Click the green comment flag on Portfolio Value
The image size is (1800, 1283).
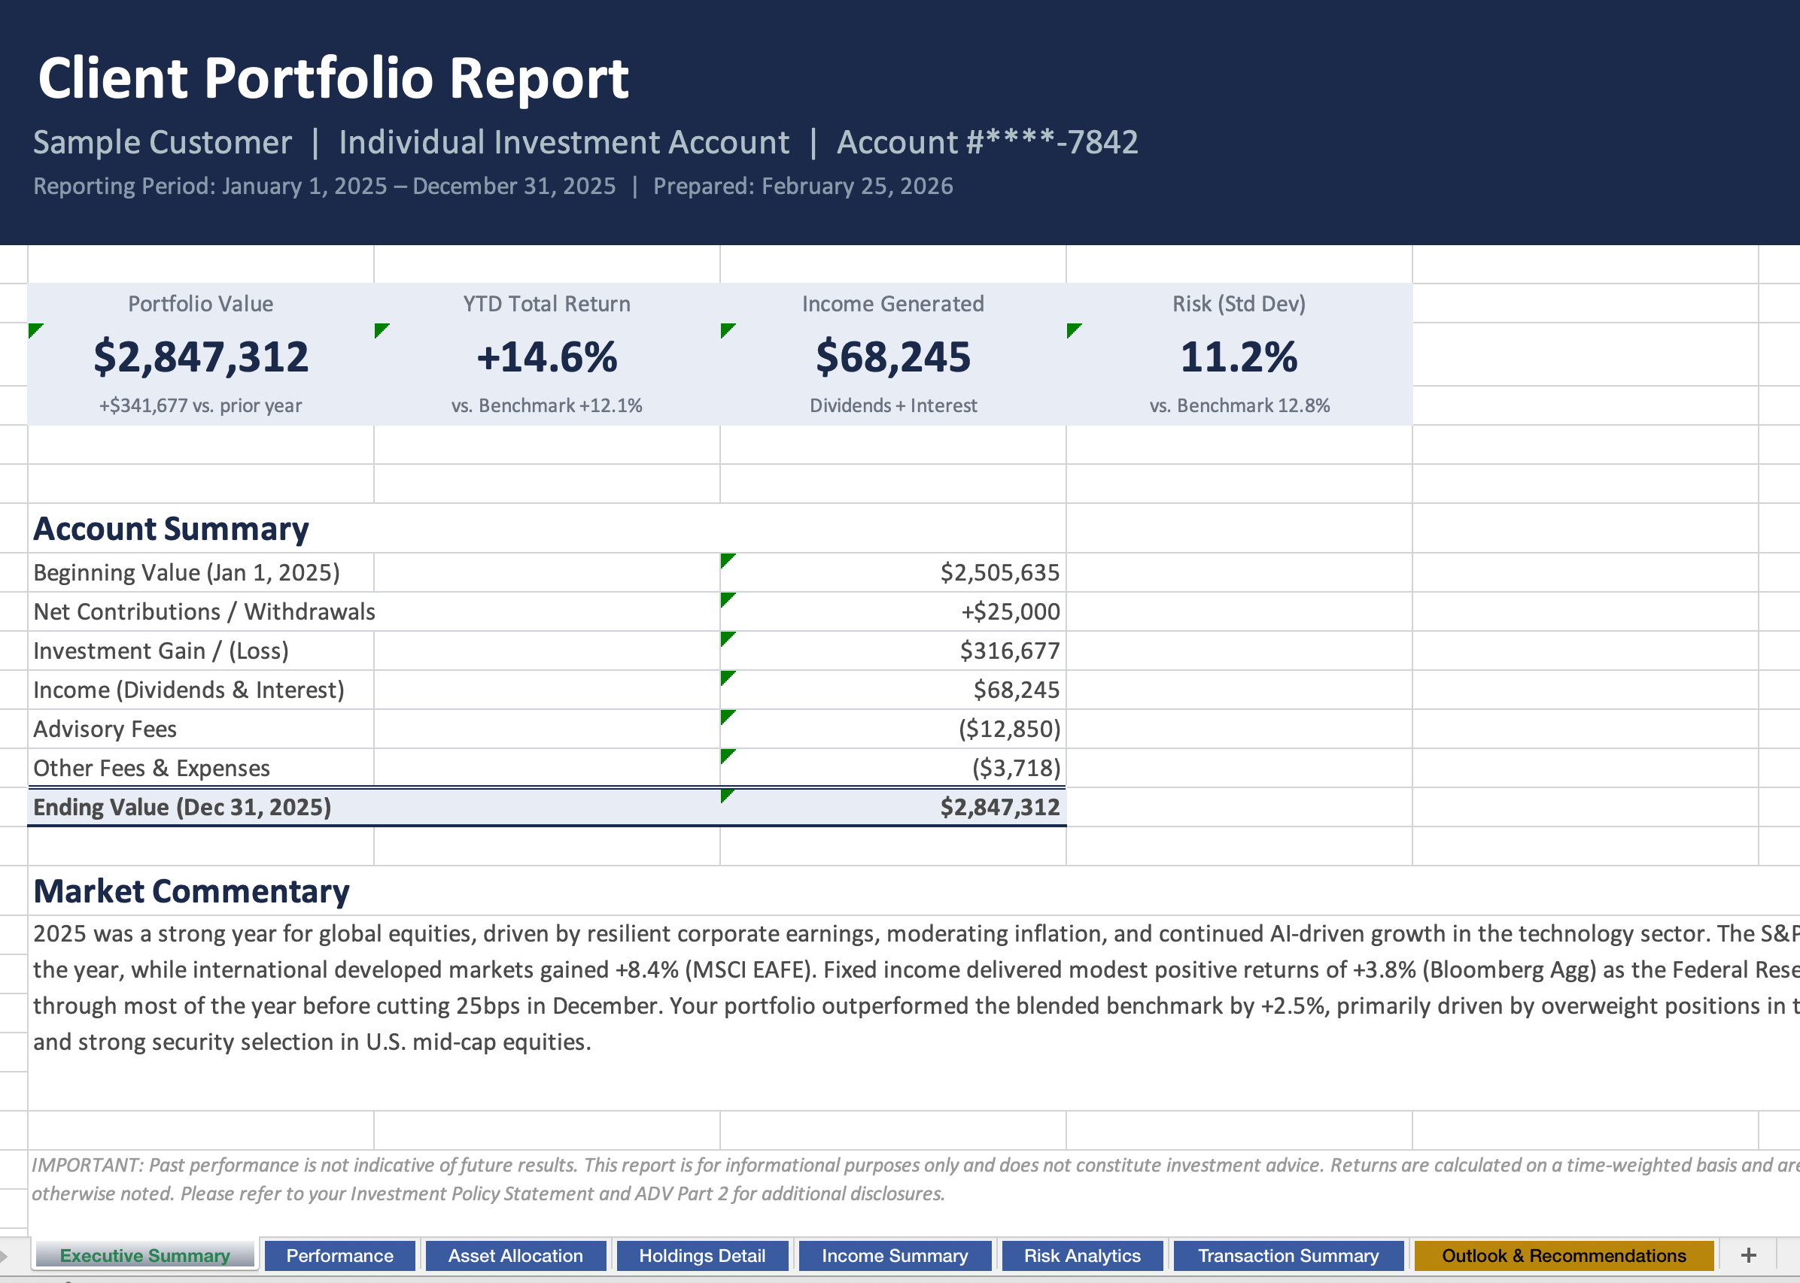click(35, 332)
